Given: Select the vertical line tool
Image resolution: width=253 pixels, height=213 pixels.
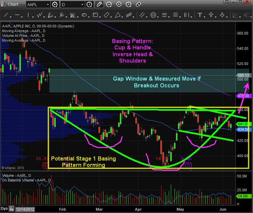Looking at the screenshot, I should click(x=28, y=15).
